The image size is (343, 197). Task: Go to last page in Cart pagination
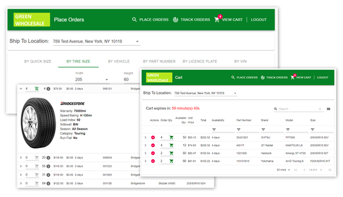pos(330,170)
